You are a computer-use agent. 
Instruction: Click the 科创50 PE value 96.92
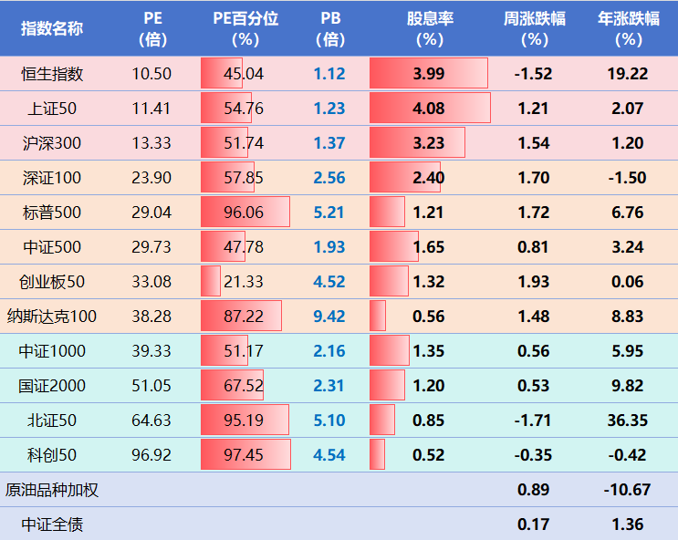click(151, 455)
